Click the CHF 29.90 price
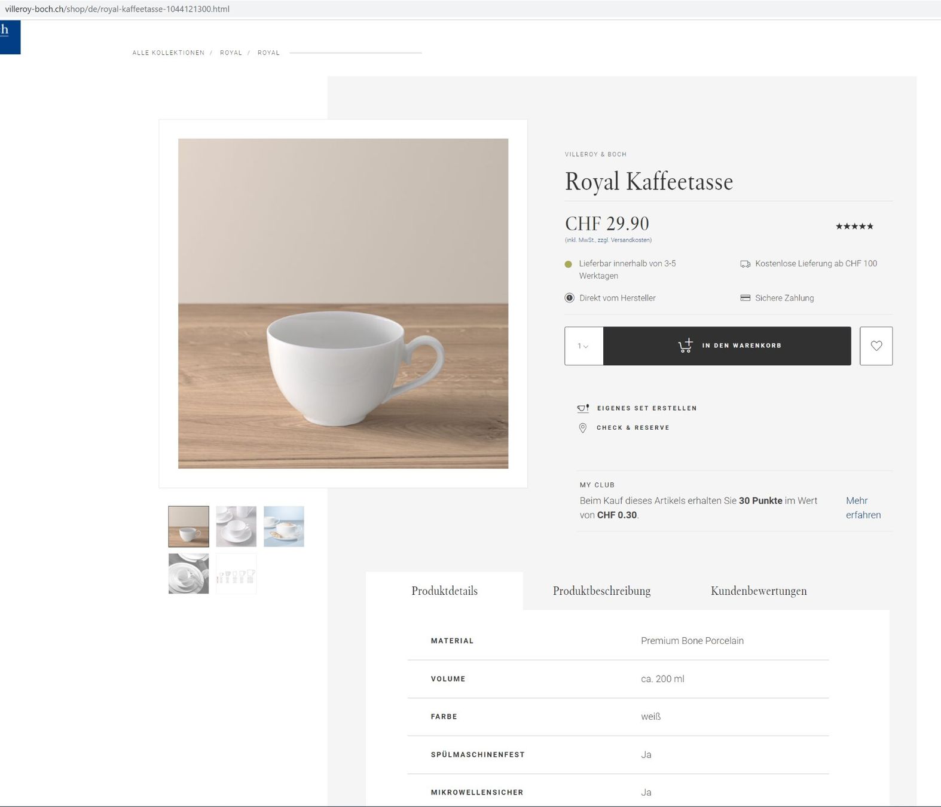The image size is (941, 807). 607,224
